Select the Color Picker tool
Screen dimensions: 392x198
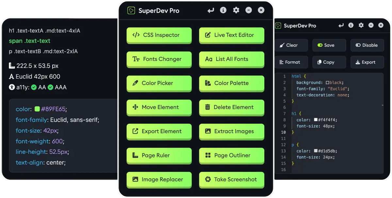pos(159,83)
